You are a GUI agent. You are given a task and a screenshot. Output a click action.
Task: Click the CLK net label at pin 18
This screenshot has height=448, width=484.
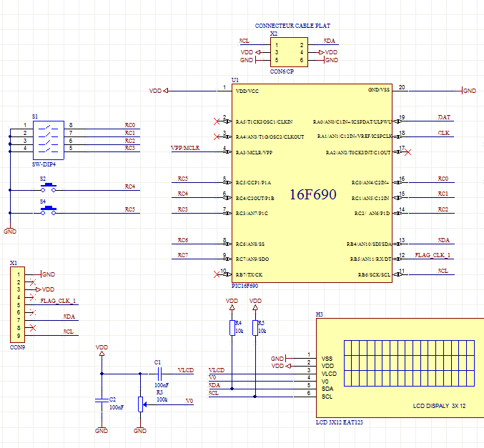click(x=443, y=133)
